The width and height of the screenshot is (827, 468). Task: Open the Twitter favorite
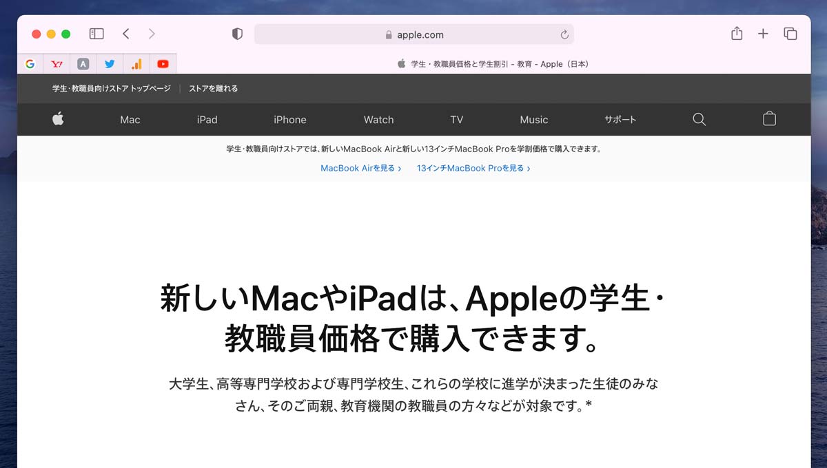[x=110, y=64]
